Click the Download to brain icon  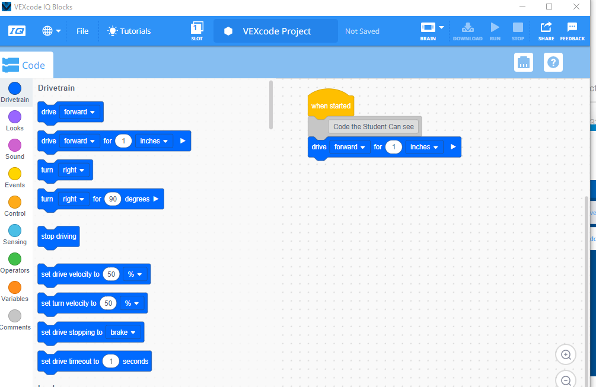pos(467,28)
